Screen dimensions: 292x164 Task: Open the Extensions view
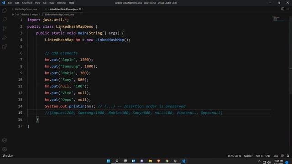coord(5,46)
